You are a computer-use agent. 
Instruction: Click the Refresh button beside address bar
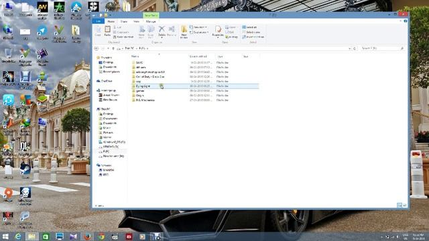[355, 48]
